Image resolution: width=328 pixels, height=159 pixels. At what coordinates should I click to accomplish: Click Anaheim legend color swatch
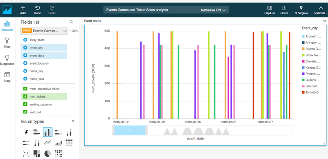coord(303,36)
